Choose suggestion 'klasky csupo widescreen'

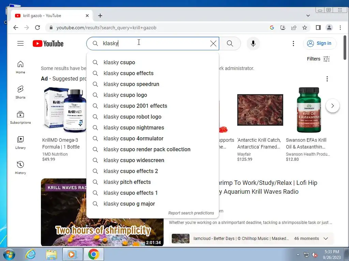[x=153, y=160]
